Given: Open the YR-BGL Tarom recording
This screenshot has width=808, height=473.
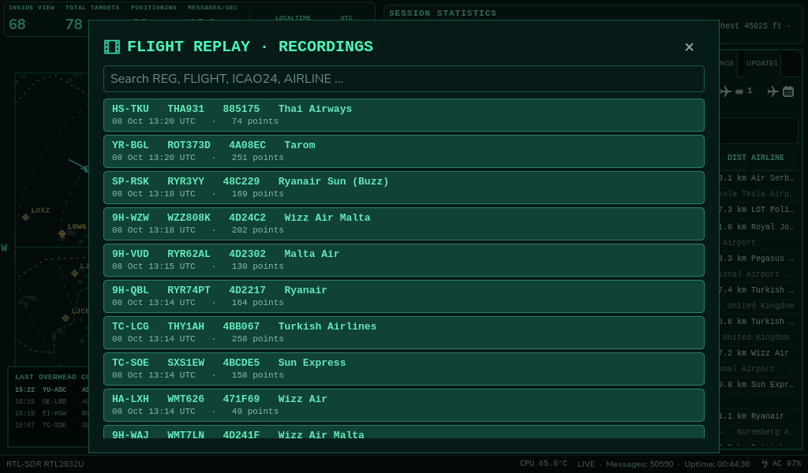Looking at the screenshot, I should [403, 151].
